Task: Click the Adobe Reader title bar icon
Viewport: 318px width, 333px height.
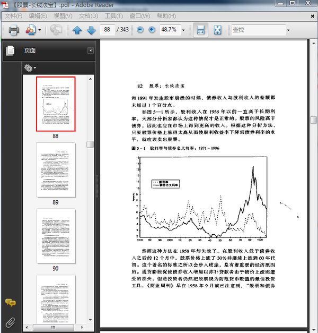Action: point(5,5)
